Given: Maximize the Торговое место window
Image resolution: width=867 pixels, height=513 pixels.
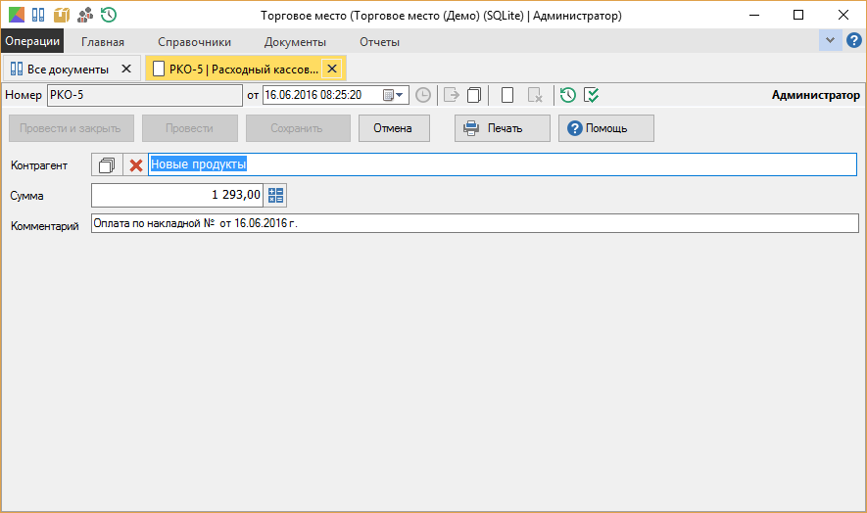Looking at the screenshot, I should click(x=798, y=15).
